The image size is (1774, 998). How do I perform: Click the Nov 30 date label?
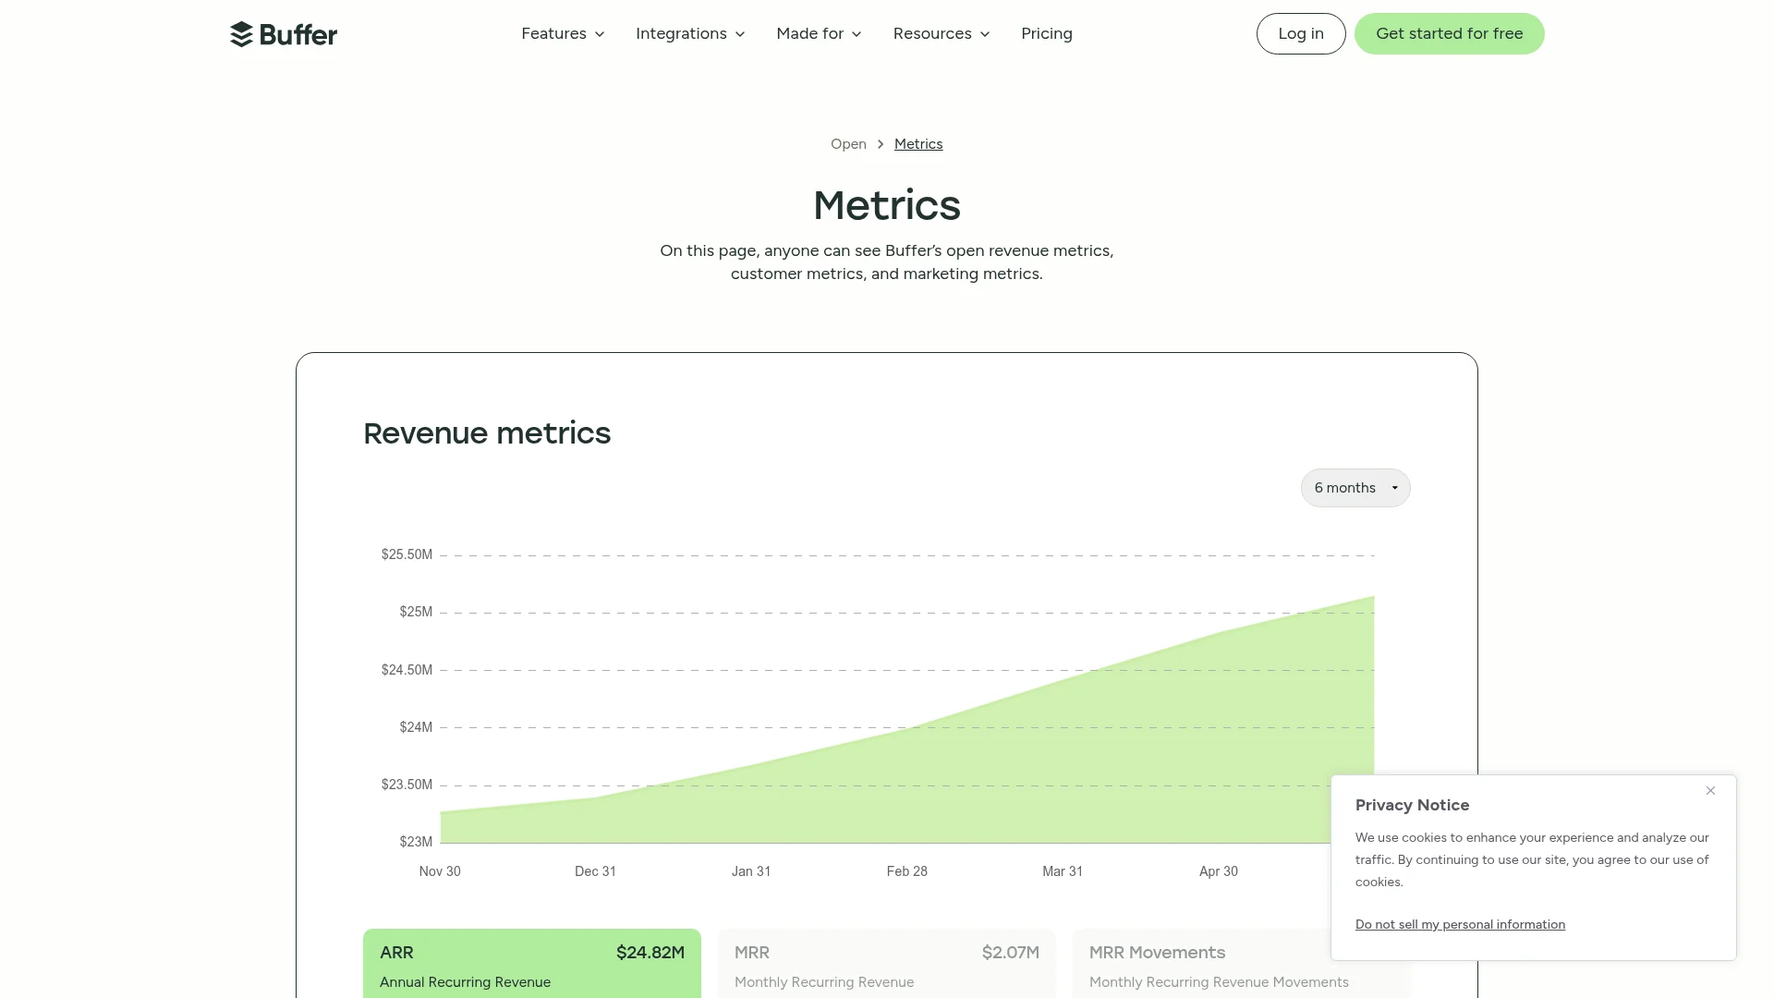coord(440,871)
